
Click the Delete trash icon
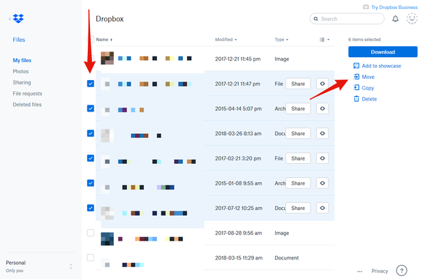click(357, 99)
